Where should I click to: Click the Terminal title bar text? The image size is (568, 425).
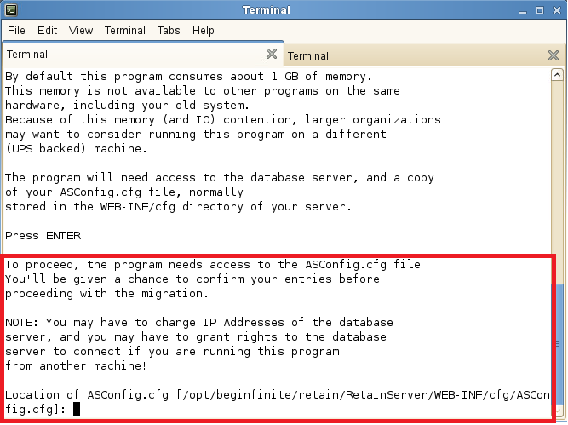pyautogui.click(x=266, y=10)
